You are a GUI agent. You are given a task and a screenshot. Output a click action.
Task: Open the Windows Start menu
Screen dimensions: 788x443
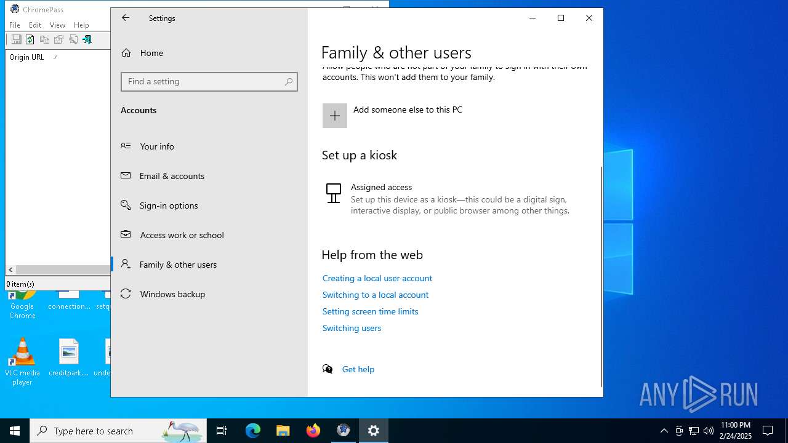(15, 431)
